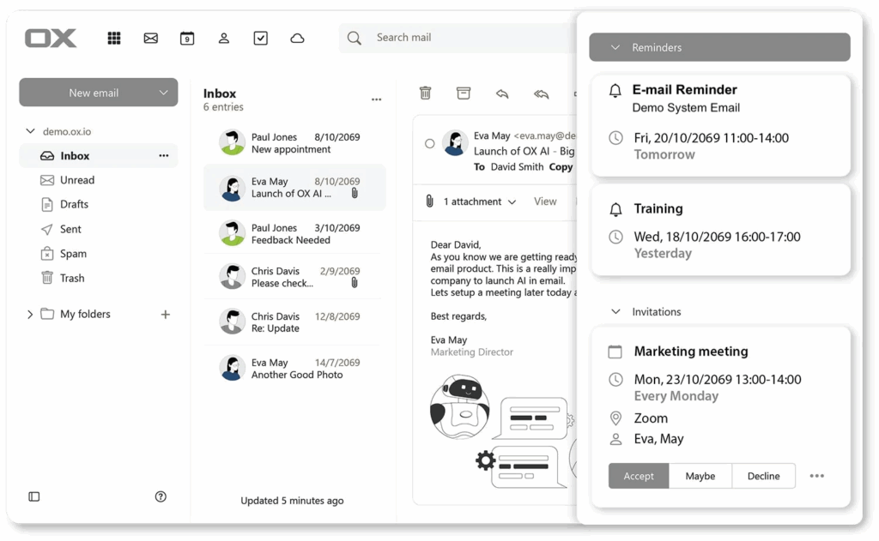
Task: Open the Tasks checkmark icon
Action: coord(261,38)
